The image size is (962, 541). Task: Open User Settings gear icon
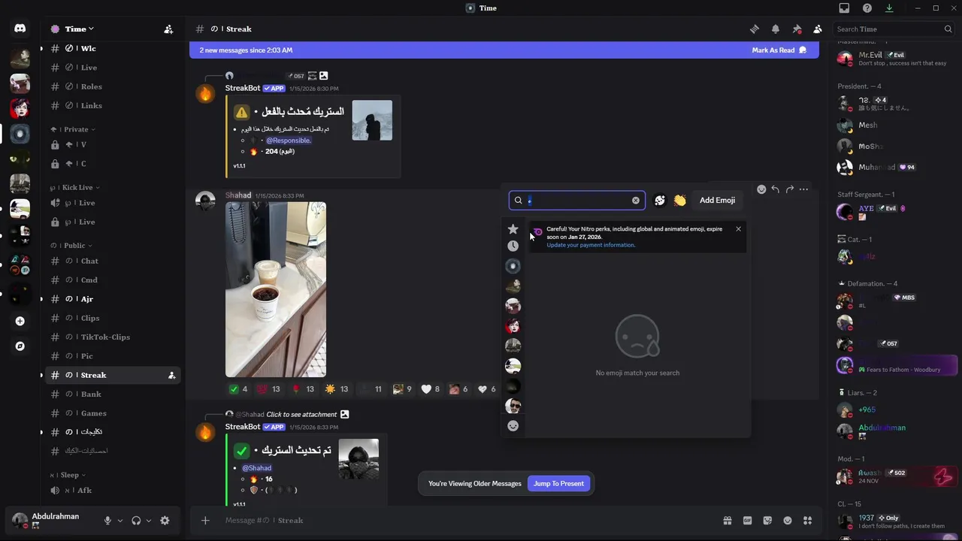click(165, 521)
